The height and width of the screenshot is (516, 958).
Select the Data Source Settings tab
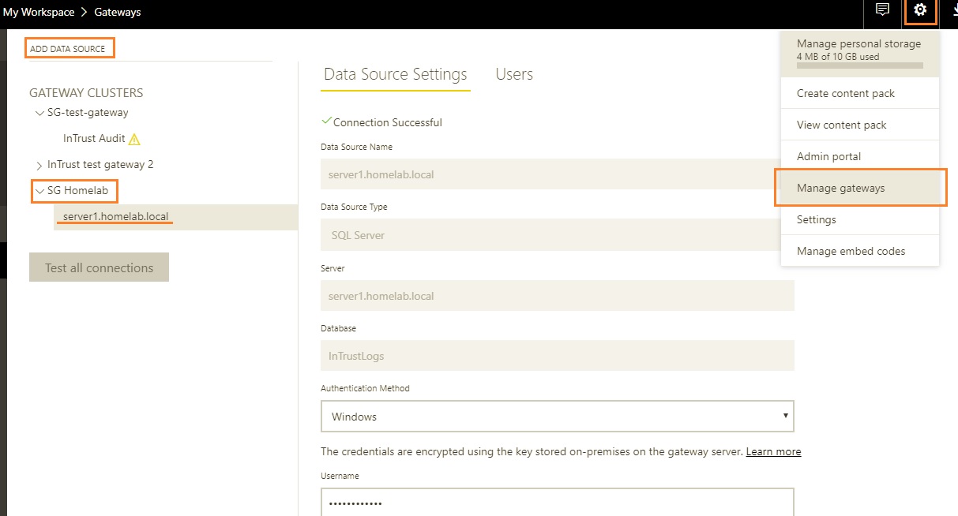395,74
